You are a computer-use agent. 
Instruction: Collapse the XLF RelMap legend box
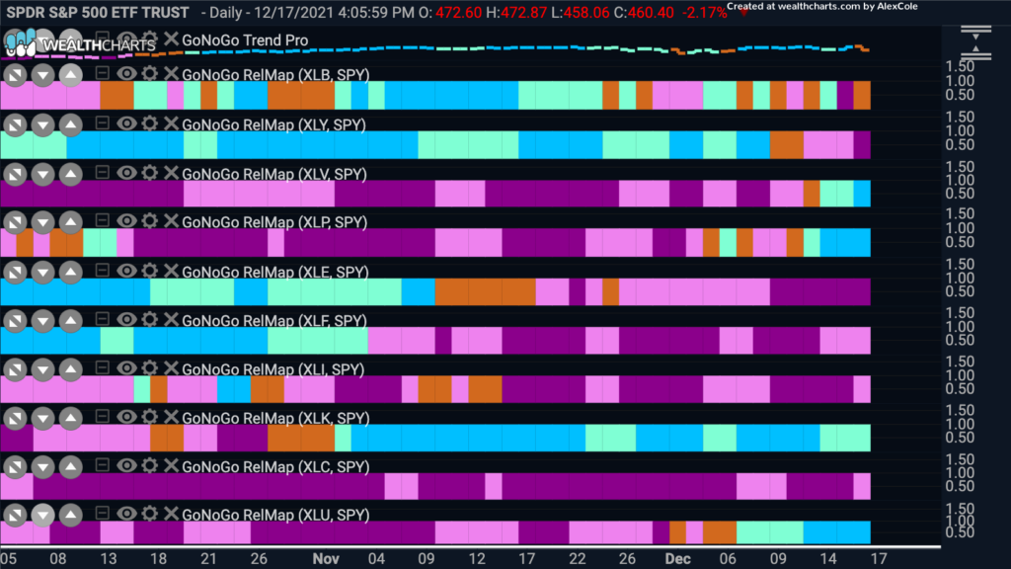coord(102,319)
